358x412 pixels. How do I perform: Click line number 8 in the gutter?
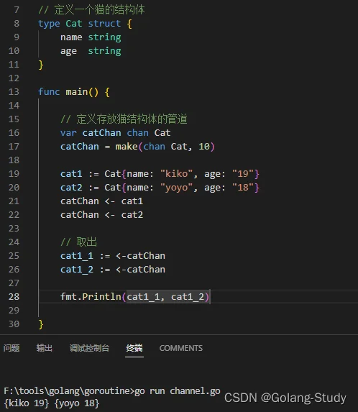point(17,24)
